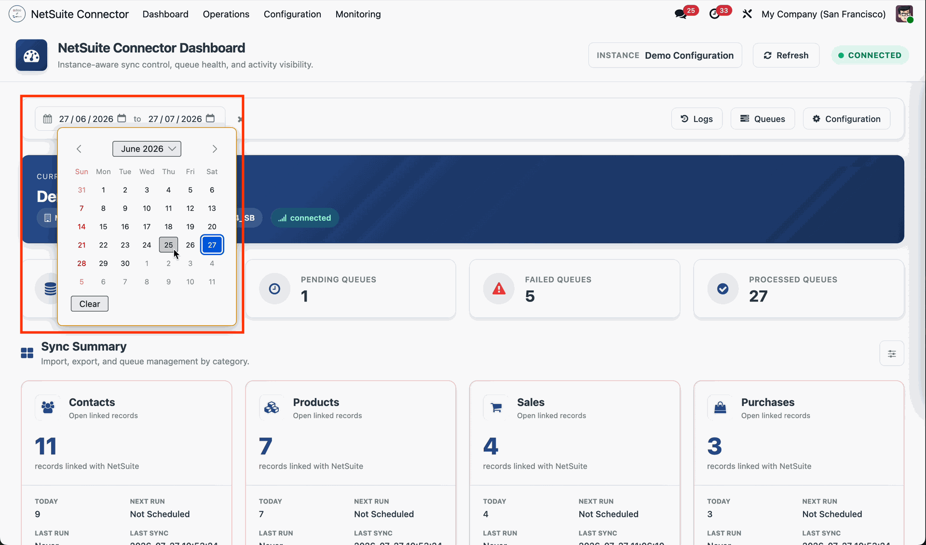Go to next month in calendar
Image resolution: width=926 pixels, height=545 pixels.
(x=215, y=149)
